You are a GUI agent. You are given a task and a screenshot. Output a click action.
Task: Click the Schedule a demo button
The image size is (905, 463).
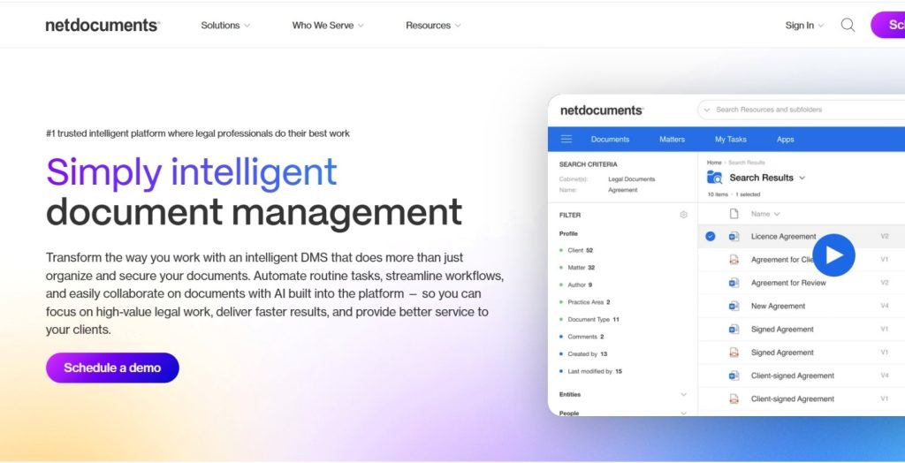click(x=112, y=368)
